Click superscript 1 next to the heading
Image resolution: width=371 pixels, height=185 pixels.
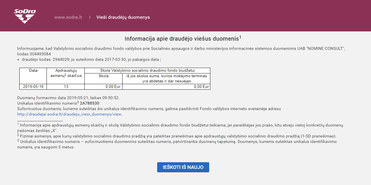click(x=240, y=37)
